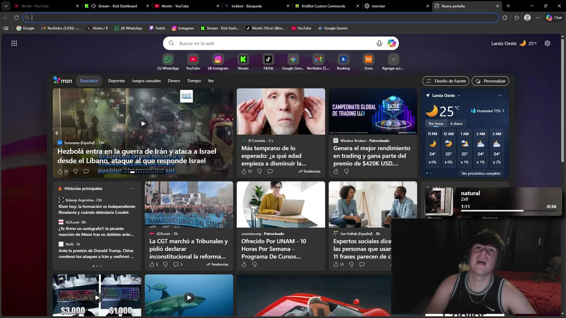The height and width of the screenshot is (318, 566).
Task: Open the WhatsApp quick link tile
Action: pyautogui.click(x=168, y=62)
